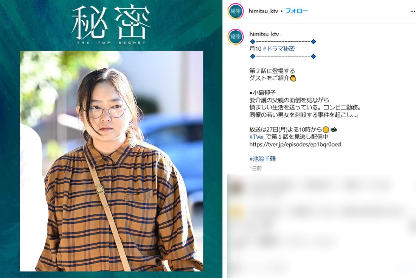Viewport: 416px width, 278px height.
Task: Click the 1日前 post timestamp
Action: click(x=256, y=168)
